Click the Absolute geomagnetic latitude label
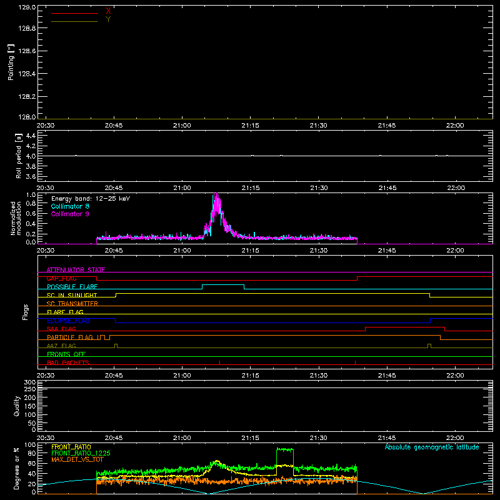500x500 pixels. pyautogui.click(x=432, y=447)
